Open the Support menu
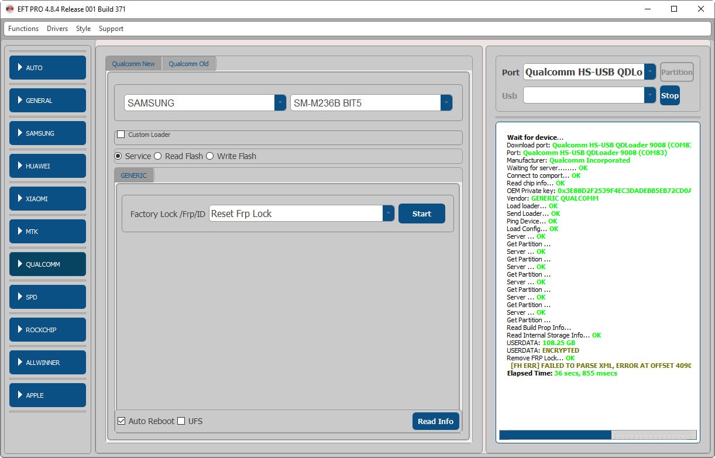This screenshot has height=458, width=715. (111, 29)
